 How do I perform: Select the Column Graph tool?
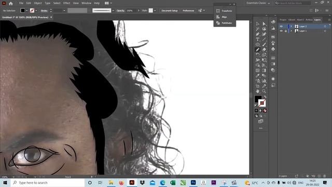[264, 81]
